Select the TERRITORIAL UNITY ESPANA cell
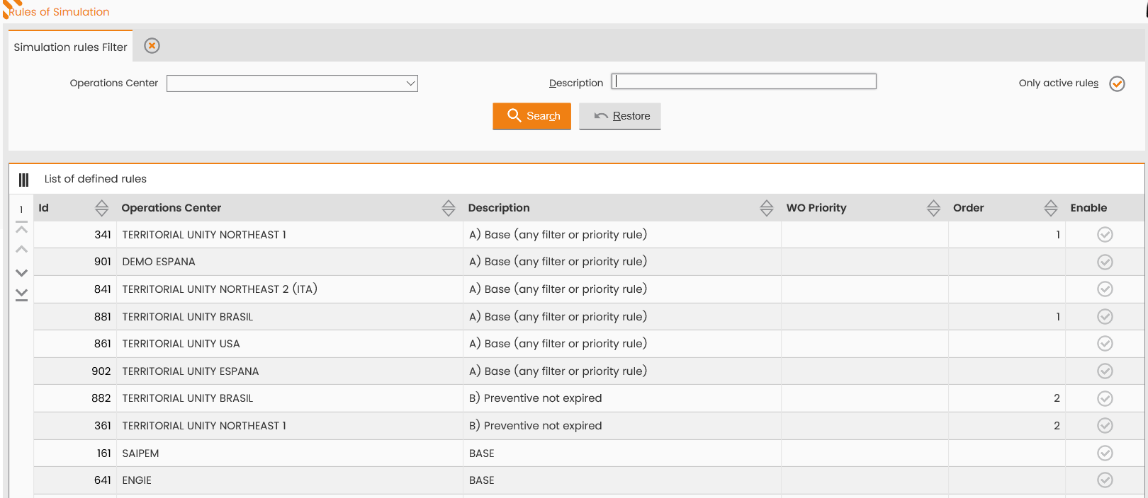Viewport: 1148px width, 498px height. (289, 371)
